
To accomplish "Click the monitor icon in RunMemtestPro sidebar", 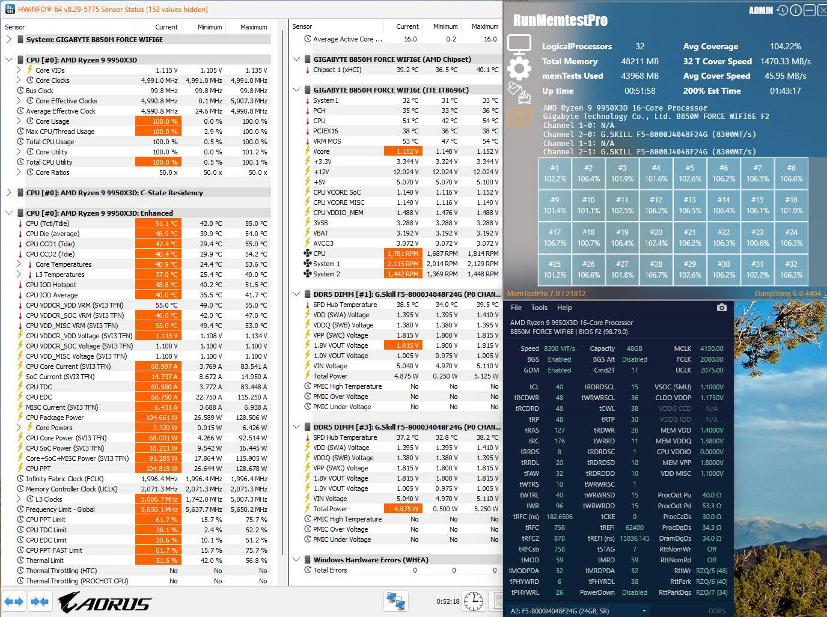I will 519,44.
